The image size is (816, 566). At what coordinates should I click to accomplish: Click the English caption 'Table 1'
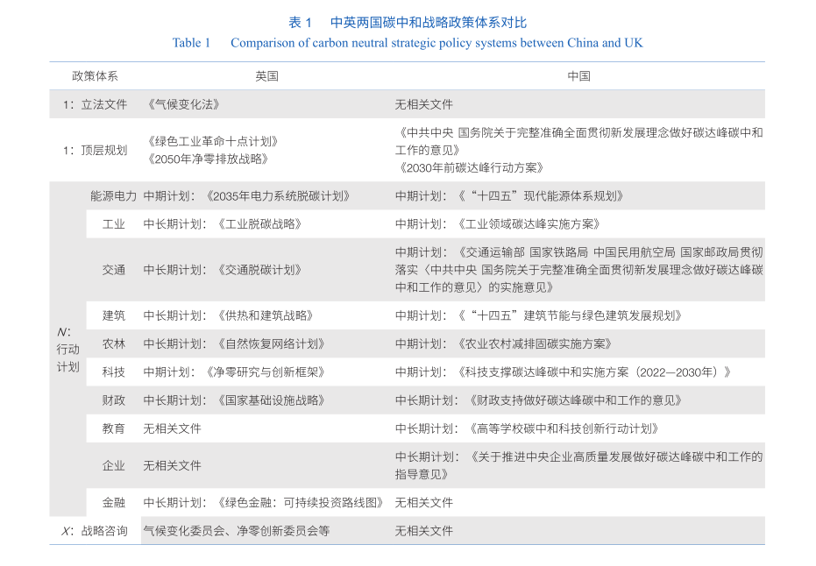tap(191, 43)
